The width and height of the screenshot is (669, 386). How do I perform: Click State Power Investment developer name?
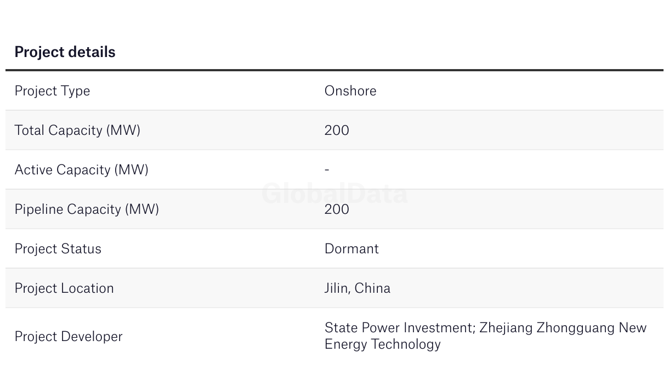[x=400, y=328]
